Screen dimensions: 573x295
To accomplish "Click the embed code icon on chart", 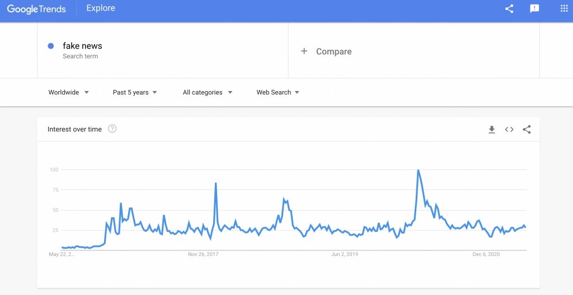I will click(x=509, y=129).
